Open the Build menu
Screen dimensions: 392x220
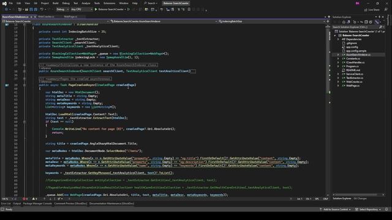pos(56,3)
